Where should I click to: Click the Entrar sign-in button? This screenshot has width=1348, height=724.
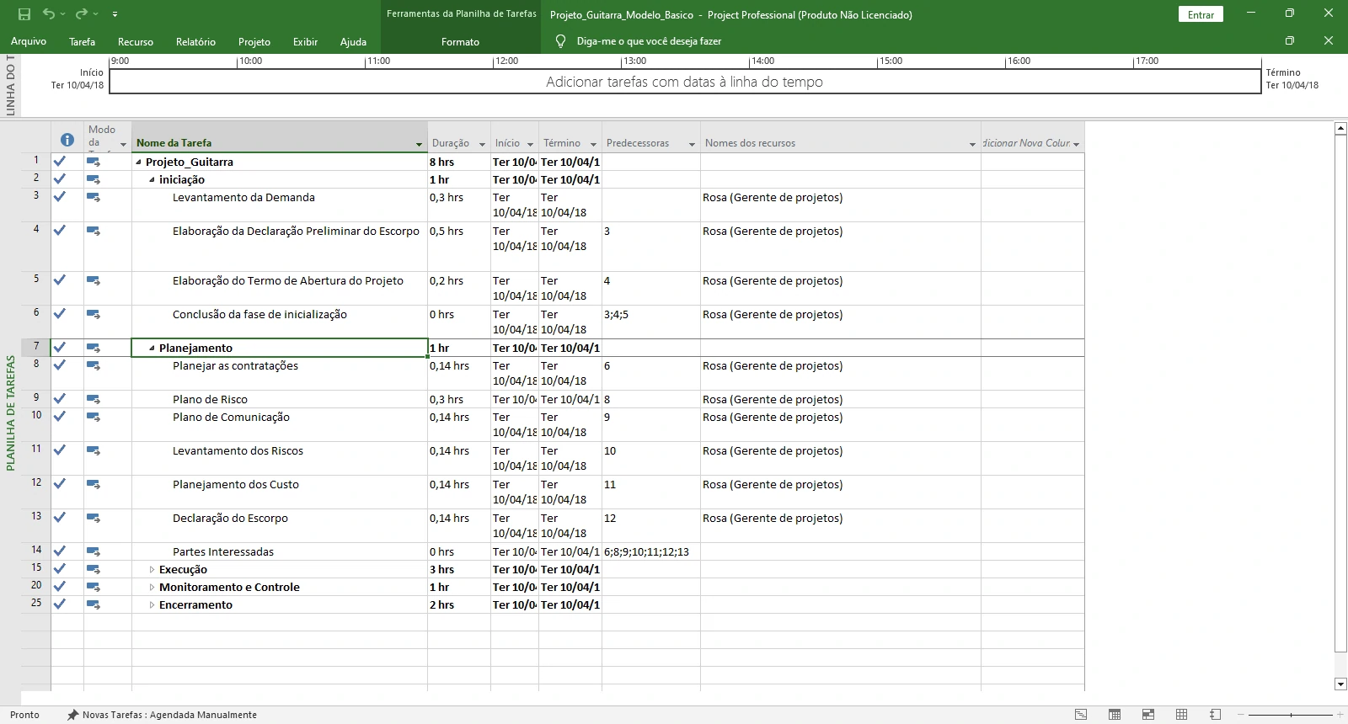tap(1201, 14)
